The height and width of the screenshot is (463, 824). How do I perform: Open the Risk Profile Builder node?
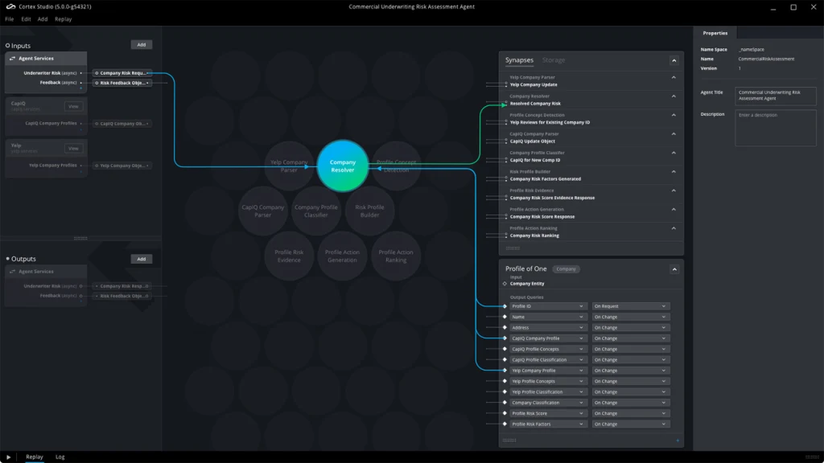pyautogui.click(x=369, y=211)
